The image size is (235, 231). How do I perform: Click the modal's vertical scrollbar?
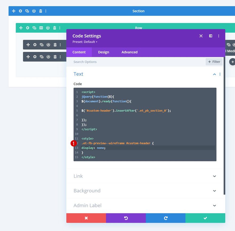click(x=224, y=126)
